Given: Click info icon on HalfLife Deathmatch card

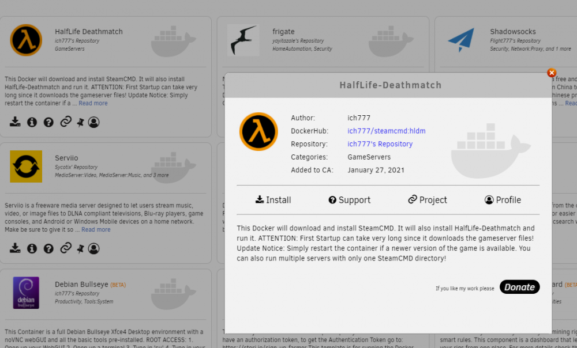Looking at the screenshot, I should [x=32, y=122].
